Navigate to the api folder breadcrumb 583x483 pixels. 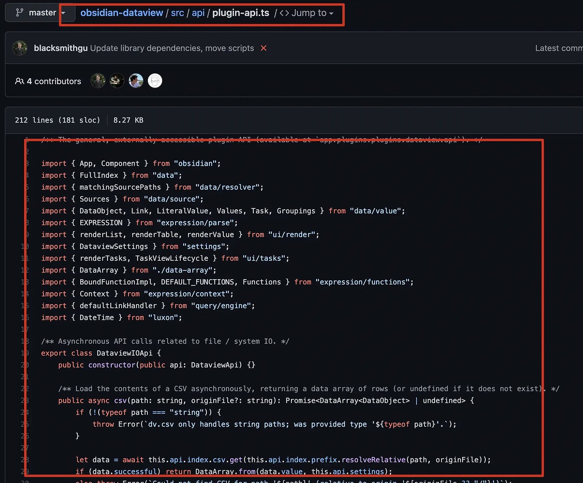pos(198,13)
